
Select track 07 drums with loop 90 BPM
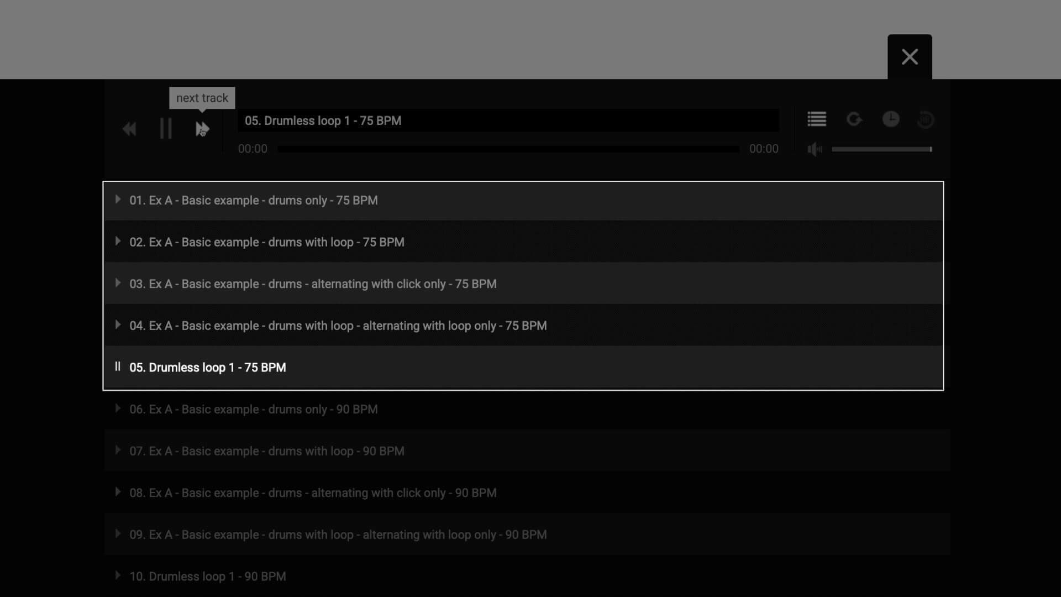pos(266,452)
